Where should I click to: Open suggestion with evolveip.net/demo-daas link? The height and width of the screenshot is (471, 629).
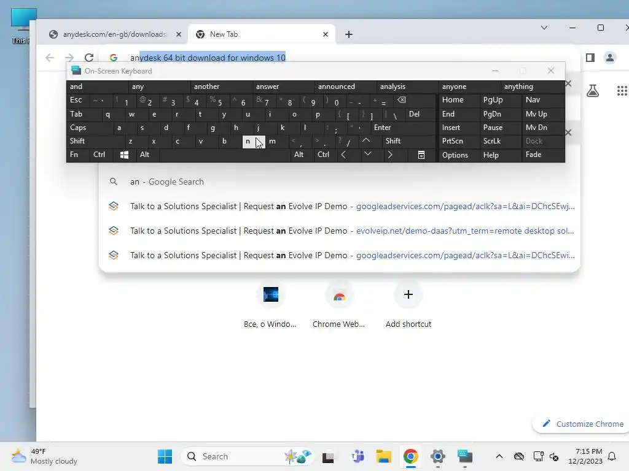pyautogui.click(x=339, y=231)
